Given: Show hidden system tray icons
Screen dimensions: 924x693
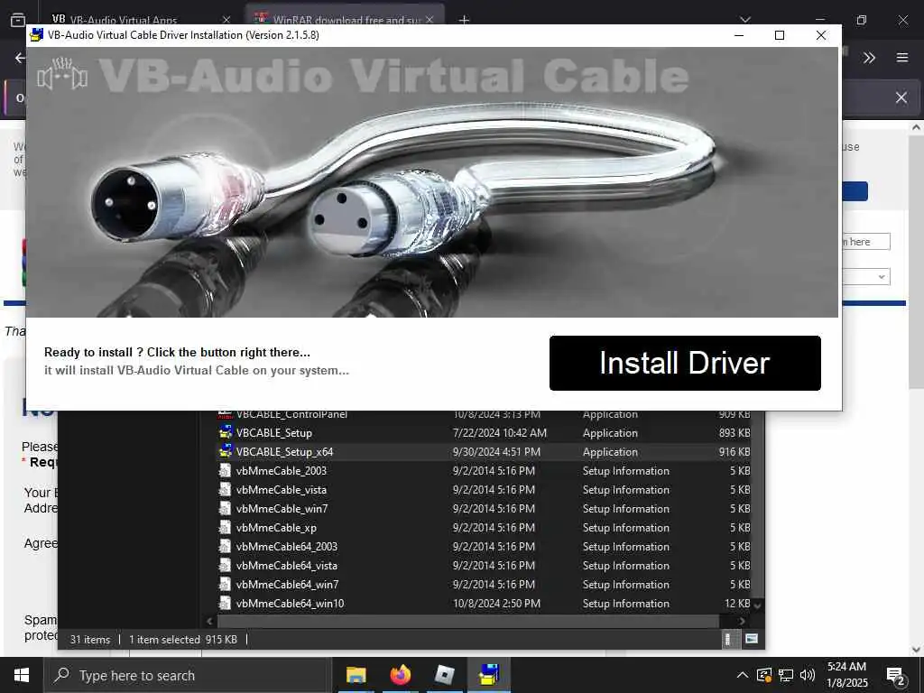Looking at the screenshot, I should pos(744,675).
